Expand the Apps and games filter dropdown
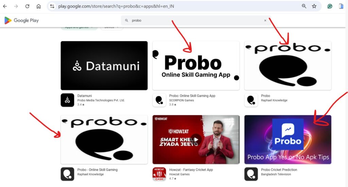The width and height of the screenshot is (348, 187). (x=79, y=27)
